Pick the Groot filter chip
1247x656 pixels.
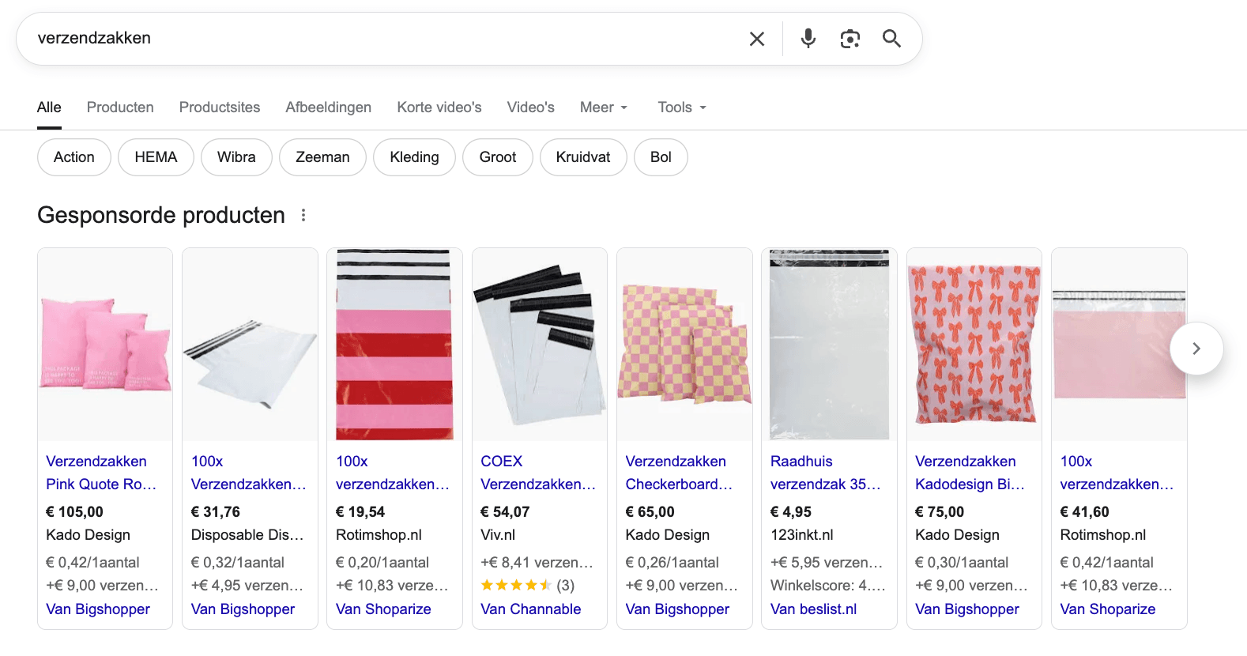[x=498, y=157]
